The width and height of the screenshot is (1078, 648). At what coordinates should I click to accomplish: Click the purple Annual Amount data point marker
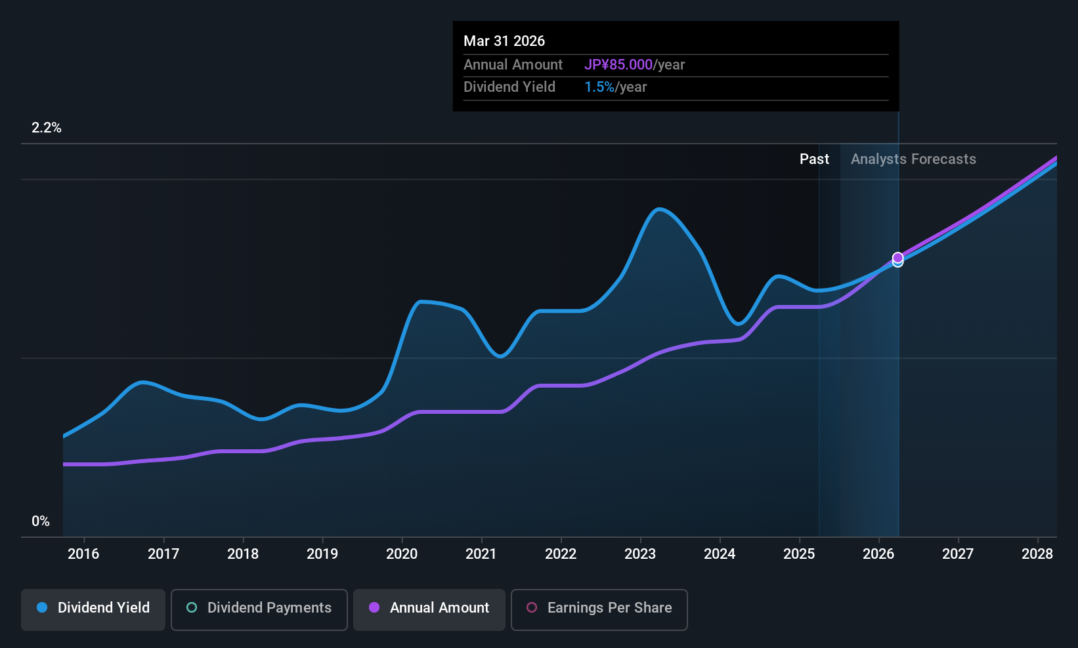pos(897,258)
